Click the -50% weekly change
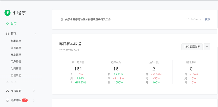This screenshot has height=107, width=218. [156, 78]
